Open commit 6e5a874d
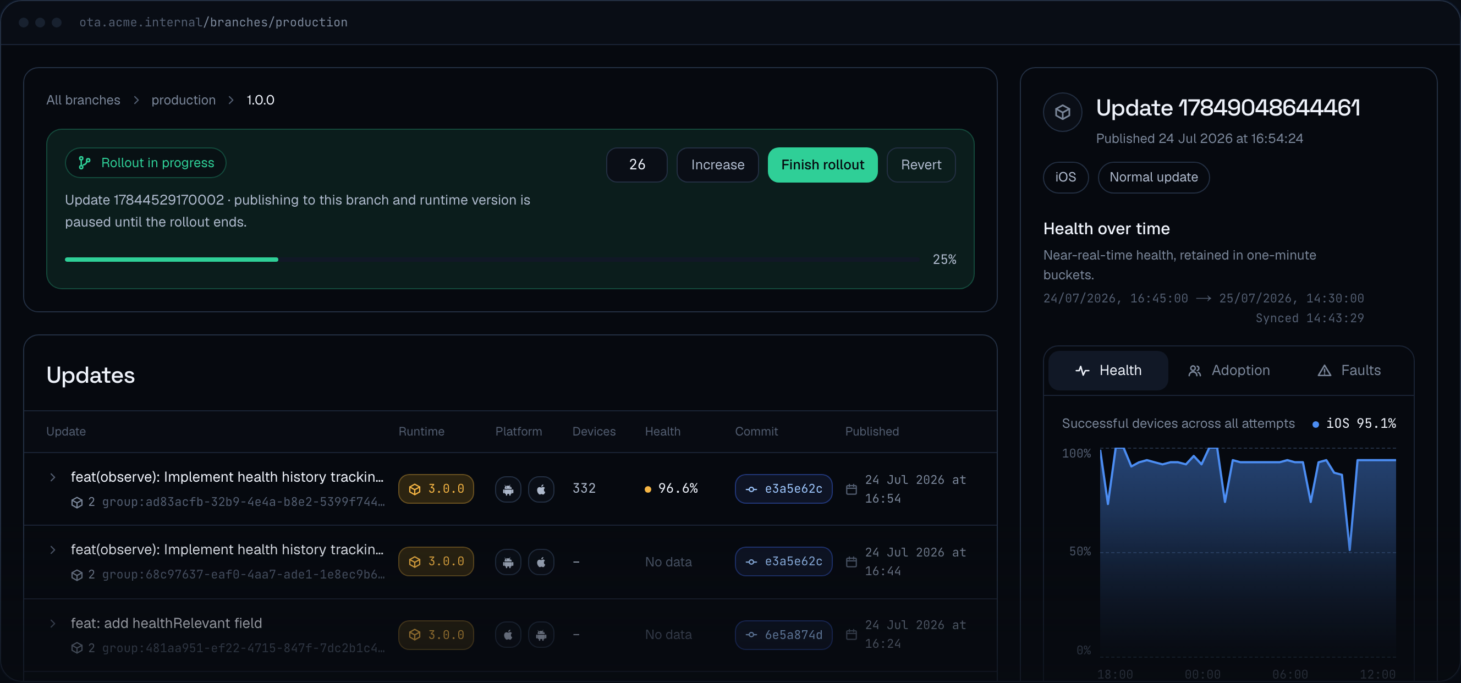The image size is (1461, 683). pyautogui.click(x=783, y=635)
